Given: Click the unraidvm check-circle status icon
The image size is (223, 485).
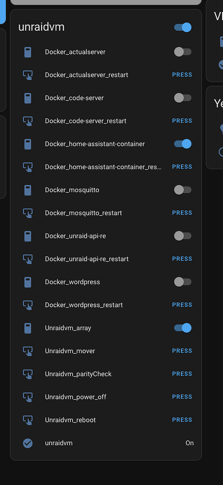Looking at the screenshot, I should click(x=28, y=443).
